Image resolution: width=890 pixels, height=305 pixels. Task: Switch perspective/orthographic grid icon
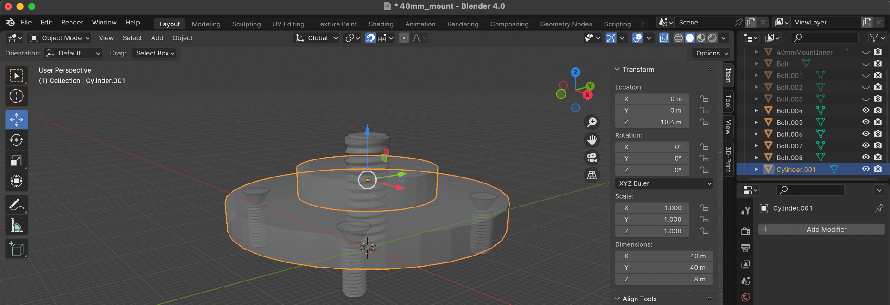(592, 175)
